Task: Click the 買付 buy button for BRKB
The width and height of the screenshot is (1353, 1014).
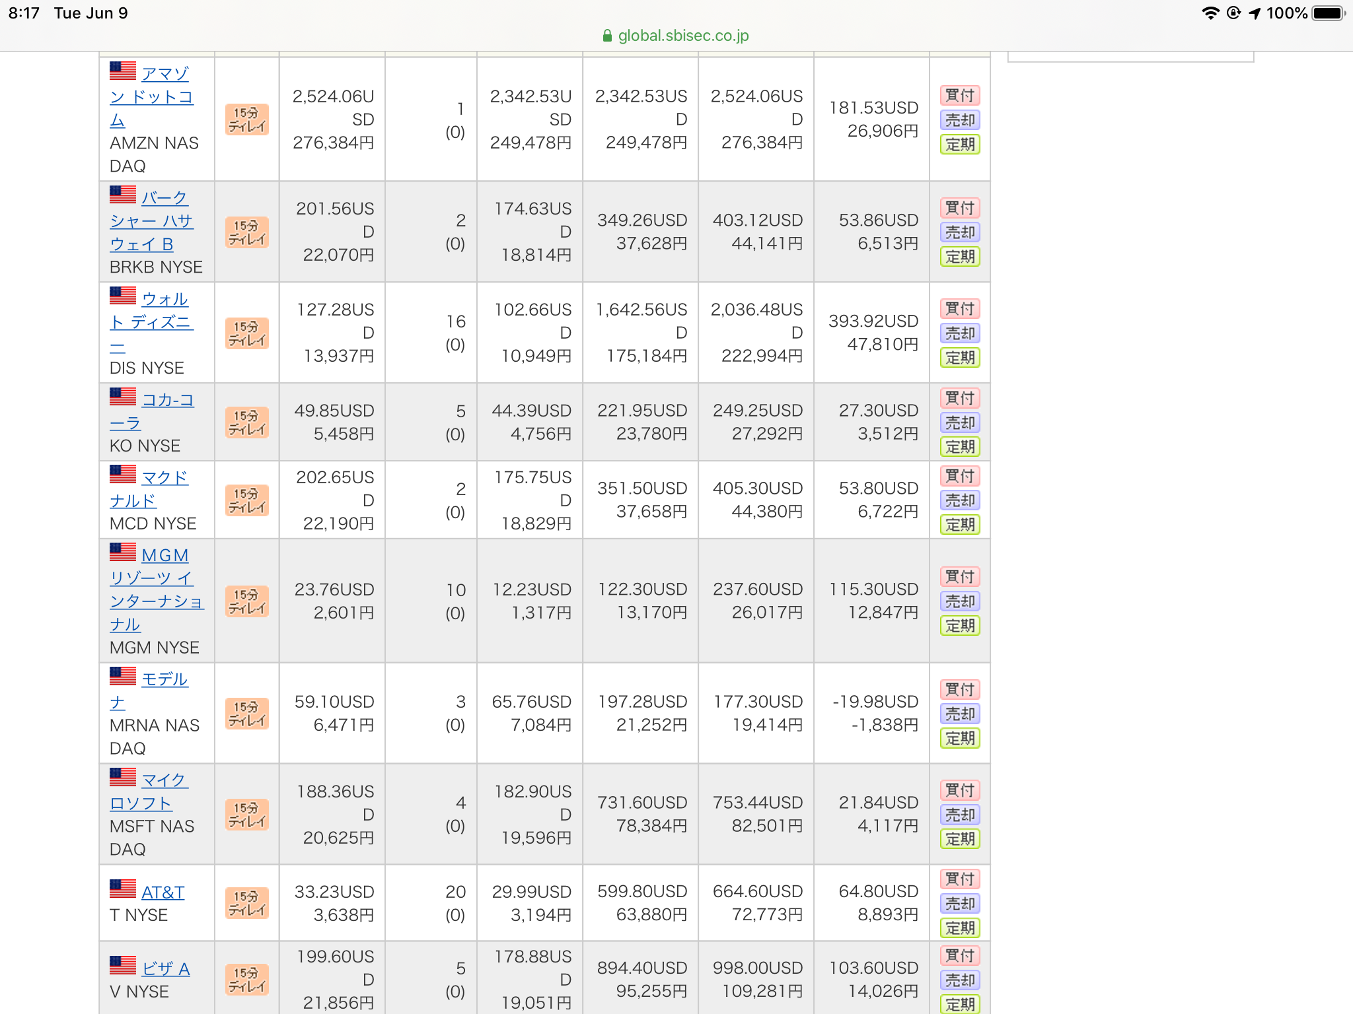Action: 960,208
